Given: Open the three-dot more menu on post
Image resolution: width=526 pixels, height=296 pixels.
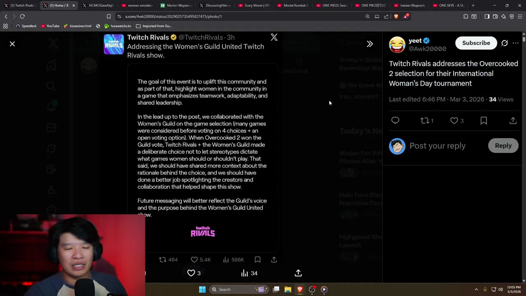Looking at the screenshot, I should [x=516, y=43].
